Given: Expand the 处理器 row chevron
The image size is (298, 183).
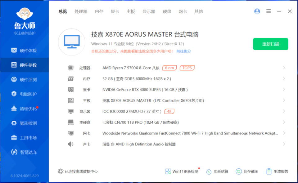Looking at the screenshot, I should 284,68.
